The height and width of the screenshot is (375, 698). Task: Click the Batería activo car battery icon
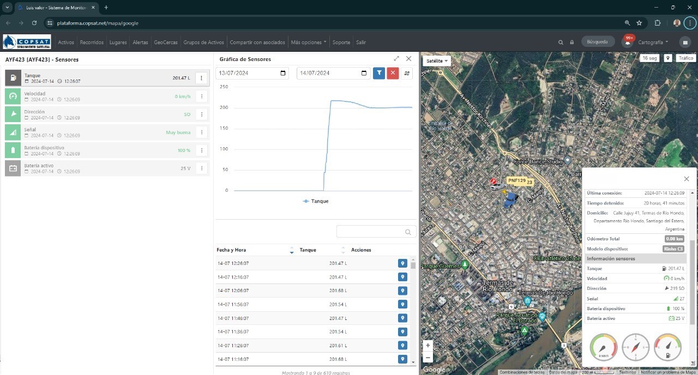coord(12,168)
